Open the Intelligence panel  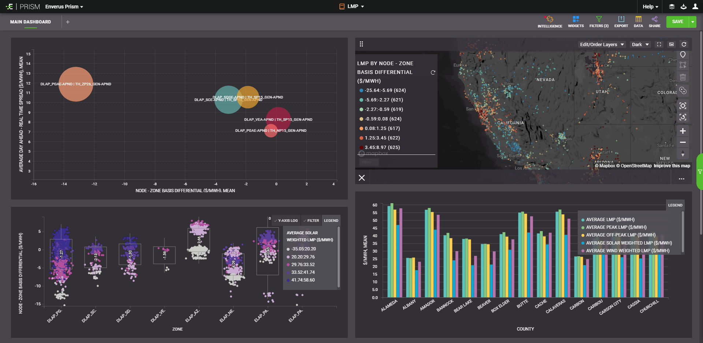click(x=550, y=22)
